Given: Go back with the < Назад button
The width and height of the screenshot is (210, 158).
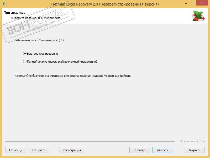Looking at the screenshot, I should pyautogui.click(x=140, y=150).
